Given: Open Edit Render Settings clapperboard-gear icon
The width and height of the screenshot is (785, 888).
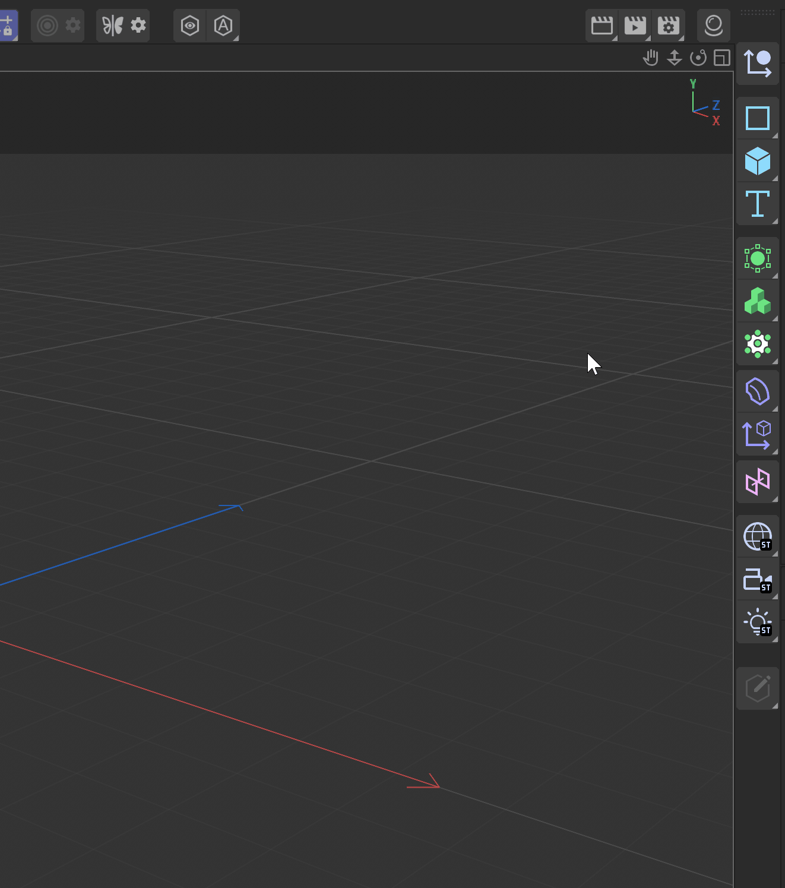Looking at the screenshot, I should tap(669, 26).
